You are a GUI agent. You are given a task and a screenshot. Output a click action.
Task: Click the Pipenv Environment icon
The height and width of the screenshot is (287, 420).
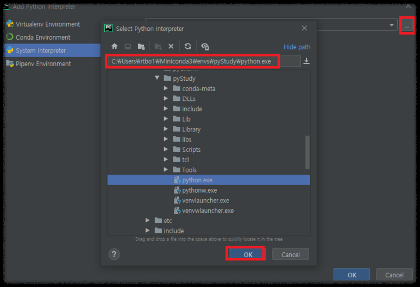point(10,63)
